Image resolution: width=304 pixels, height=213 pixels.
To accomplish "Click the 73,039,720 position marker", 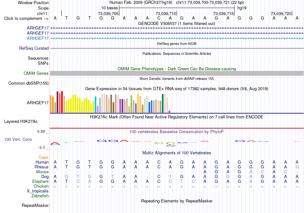I will pyautogui.click(x=281, y=13).
